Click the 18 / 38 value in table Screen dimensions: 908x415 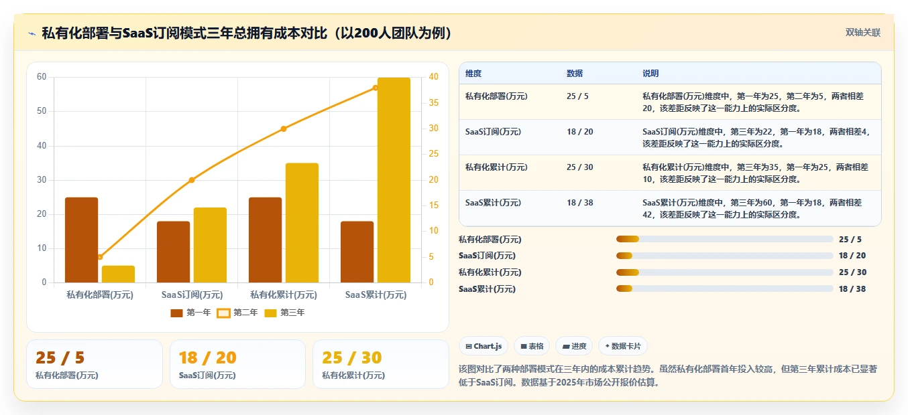coord(580,203)
